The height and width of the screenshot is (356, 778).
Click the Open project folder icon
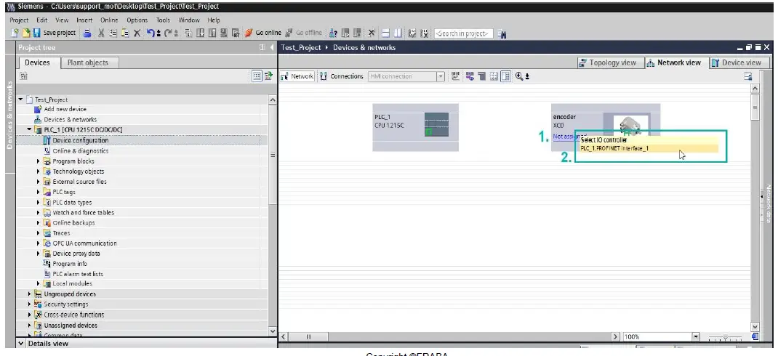tap(25, 33)
